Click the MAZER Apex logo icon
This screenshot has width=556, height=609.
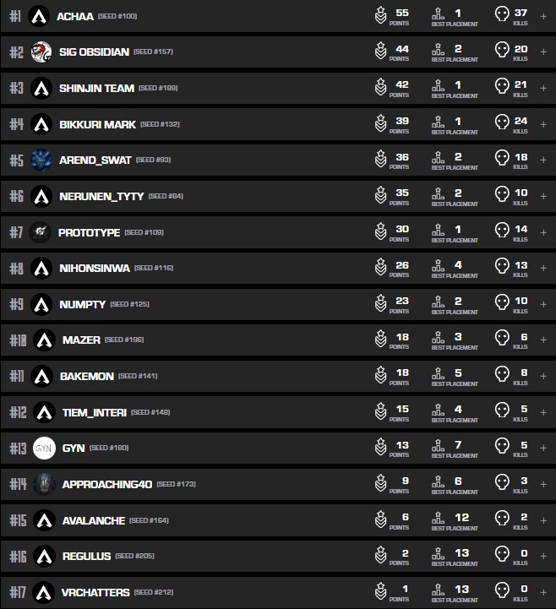click(44, 340)
